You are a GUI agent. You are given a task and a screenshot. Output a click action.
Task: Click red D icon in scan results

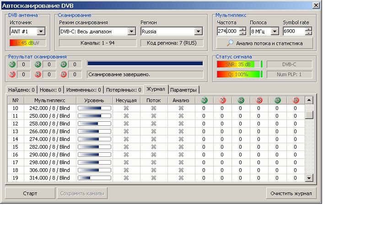64,74
